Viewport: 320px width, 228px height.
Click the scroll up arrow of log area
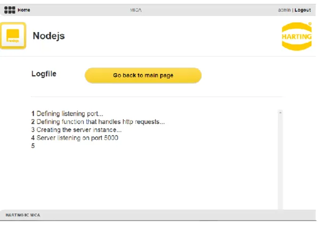click(x=281, y=113)
